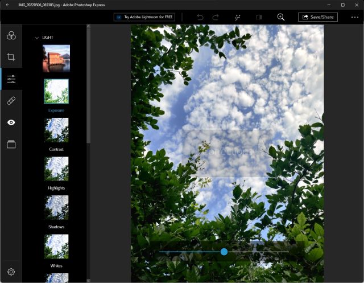
Task: Click the Exposure label text
Action: 56,110
